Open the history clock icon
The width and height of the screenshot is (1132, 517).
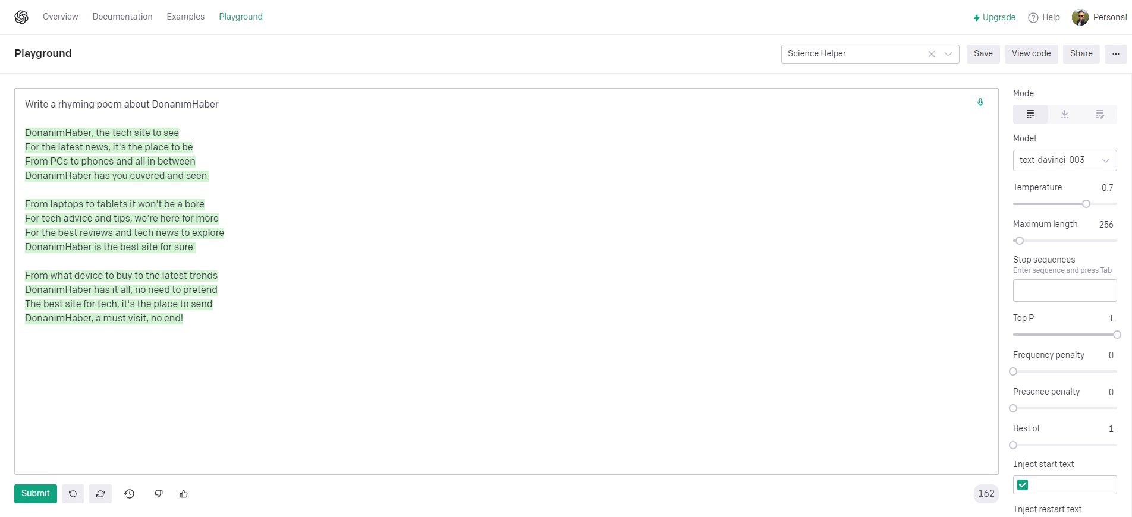(129, 494)
